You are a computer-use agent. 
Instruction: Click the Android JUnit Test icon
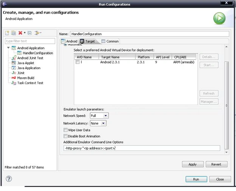[x=14, y=58]
